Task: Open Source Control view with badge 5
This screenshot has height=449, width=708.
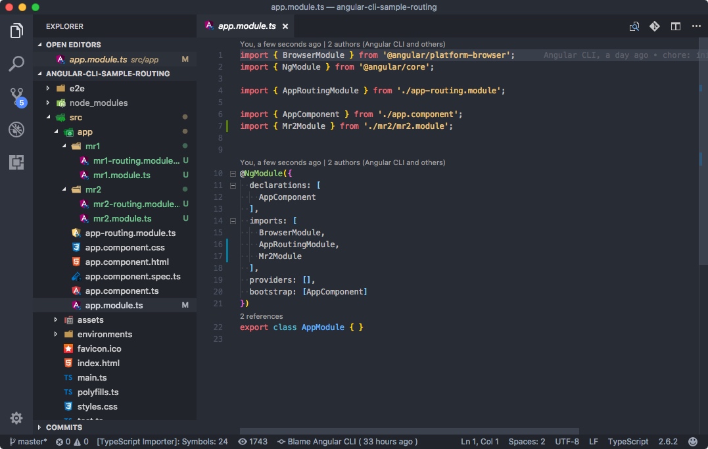Action: [x=17, y=97]
